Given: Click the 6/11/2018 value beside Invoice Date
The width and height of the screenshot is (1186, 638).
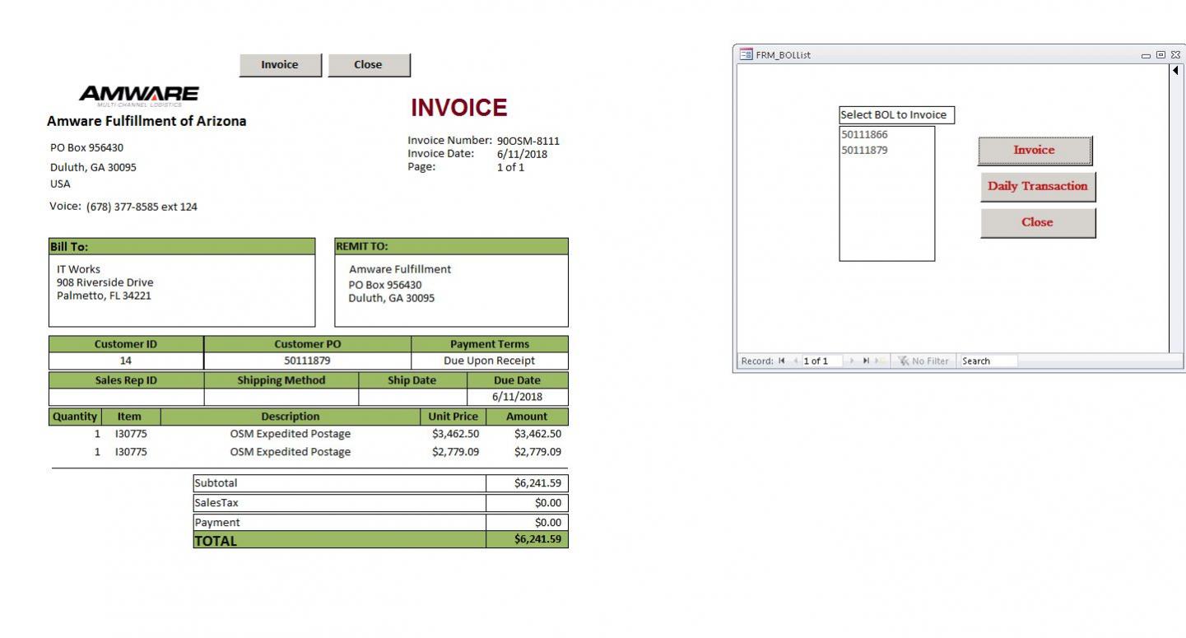Looking at the screenshot, I should point(522,154).
